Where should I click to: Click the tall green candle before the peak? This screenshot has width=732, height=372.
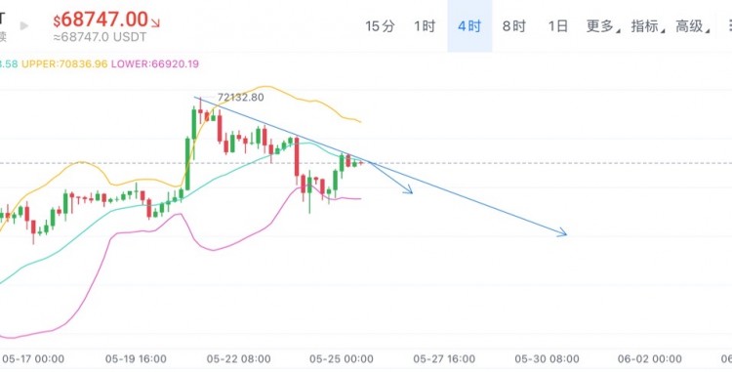[187, 163]
